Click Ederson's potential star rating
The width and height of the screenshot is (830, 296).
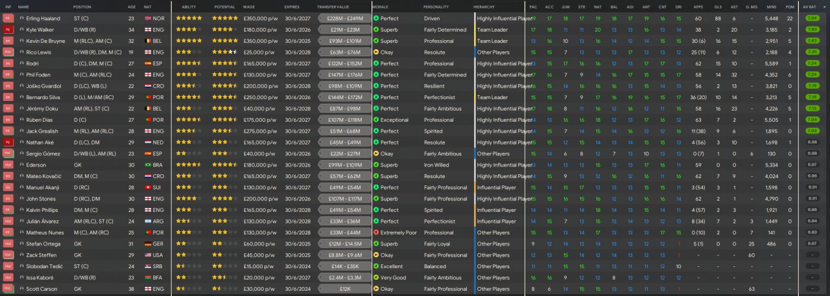(225, 165)
